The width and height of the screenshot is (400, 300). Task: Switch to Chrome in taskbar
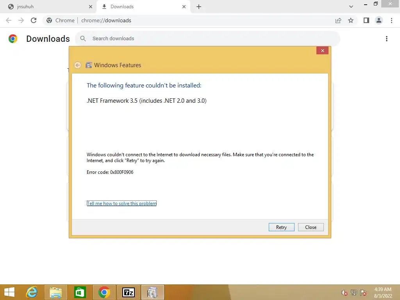(104, 292)
